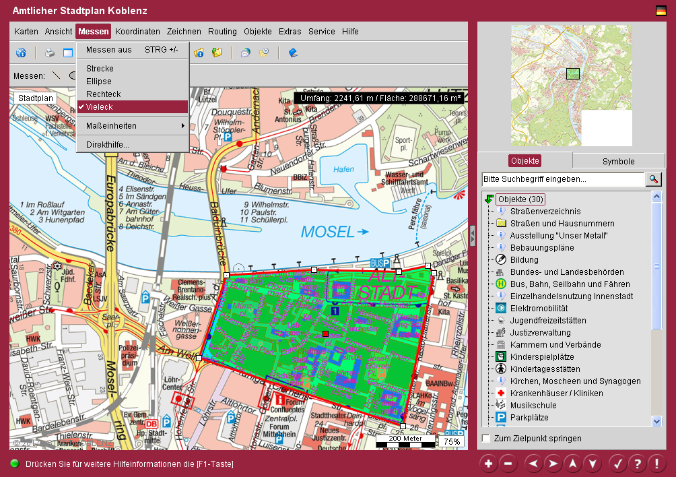Screen dimensions: 676x477
Task: Click into the search term field
Action: tap(563, 180)
